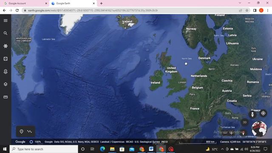
Task: Toggle the 3D view button
Action: coord(245,122)
